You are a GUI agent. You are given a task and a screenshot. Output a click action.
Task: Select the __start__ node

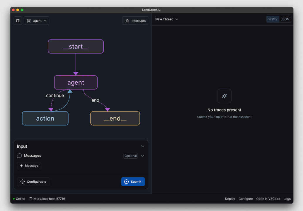[x=76, y=46]
